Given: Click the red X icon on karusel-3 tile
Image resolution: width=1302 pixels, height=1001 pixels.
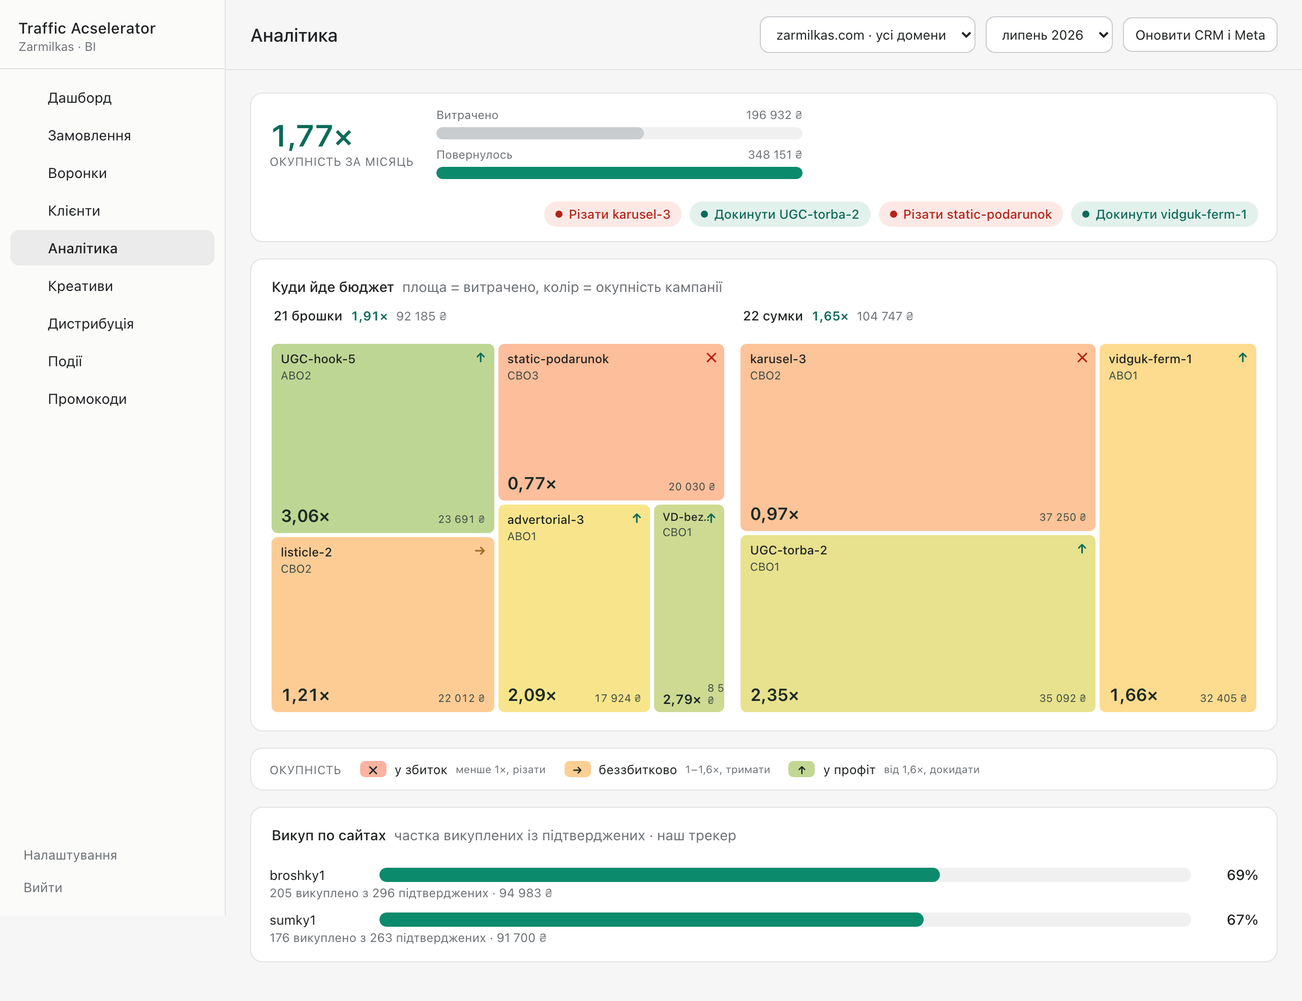Looking at the screenshot, I should (x=1082, y=358).
